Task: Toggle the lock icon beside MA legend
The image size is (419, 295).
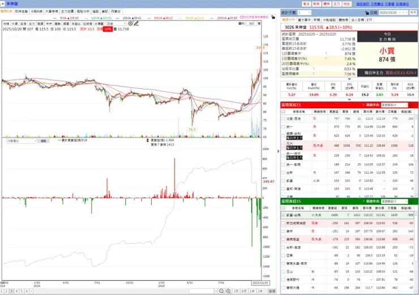Action: coord(273,17)
